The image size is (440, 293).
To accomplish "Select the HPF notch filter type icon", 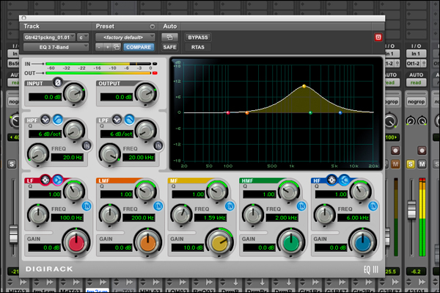I will click(45, 120).
